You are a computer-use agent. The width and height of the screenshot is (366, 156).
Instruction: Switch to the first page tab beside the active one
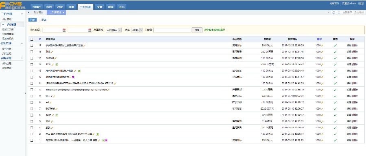[x=38, y=13]
